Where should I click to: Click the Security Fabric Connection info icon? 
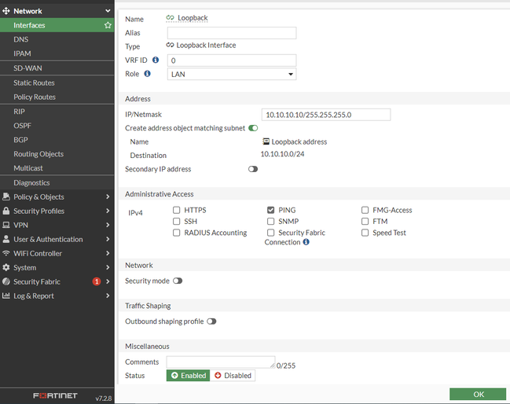point(306,242)
